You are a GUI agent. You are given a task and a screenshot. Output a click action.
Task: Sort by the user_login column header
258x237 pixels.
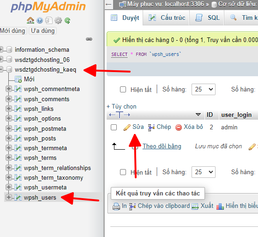[236, 115]
